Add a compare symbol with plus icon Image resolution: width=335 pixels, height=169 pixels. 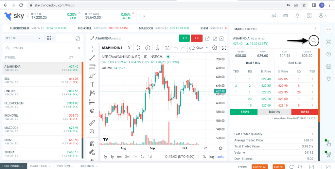pos(148,48)
